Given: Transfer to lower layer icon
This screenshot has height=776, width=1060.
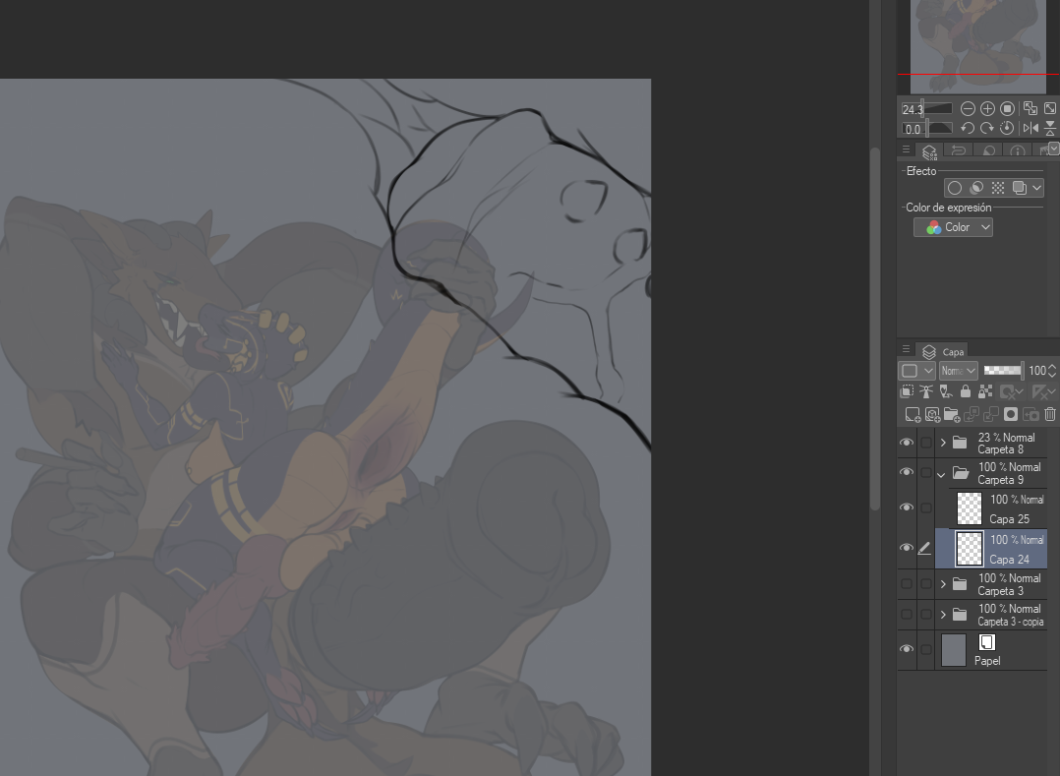Looking at the screenshot, I should pos(972,414).
